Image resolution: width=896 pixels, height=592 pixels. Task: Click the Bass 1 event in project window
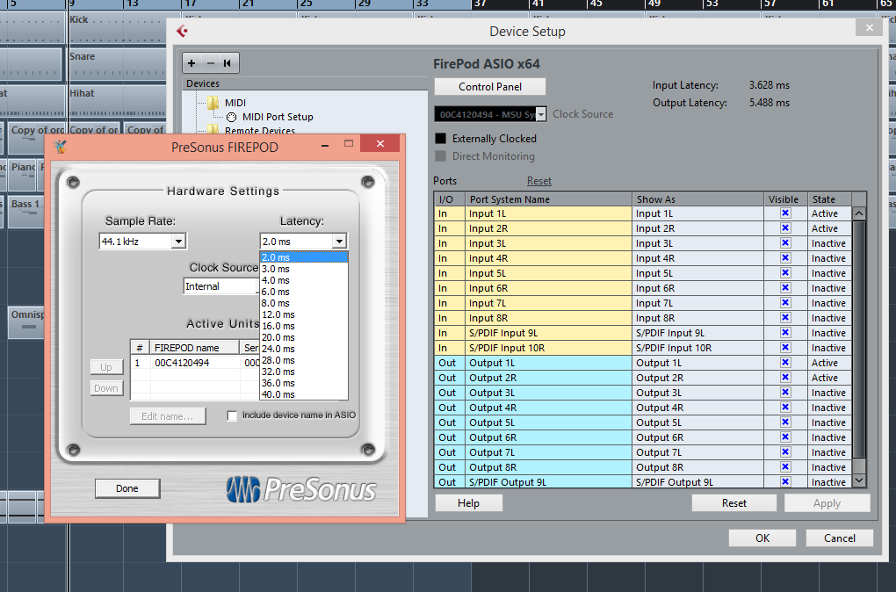click(x=25, y=211)
